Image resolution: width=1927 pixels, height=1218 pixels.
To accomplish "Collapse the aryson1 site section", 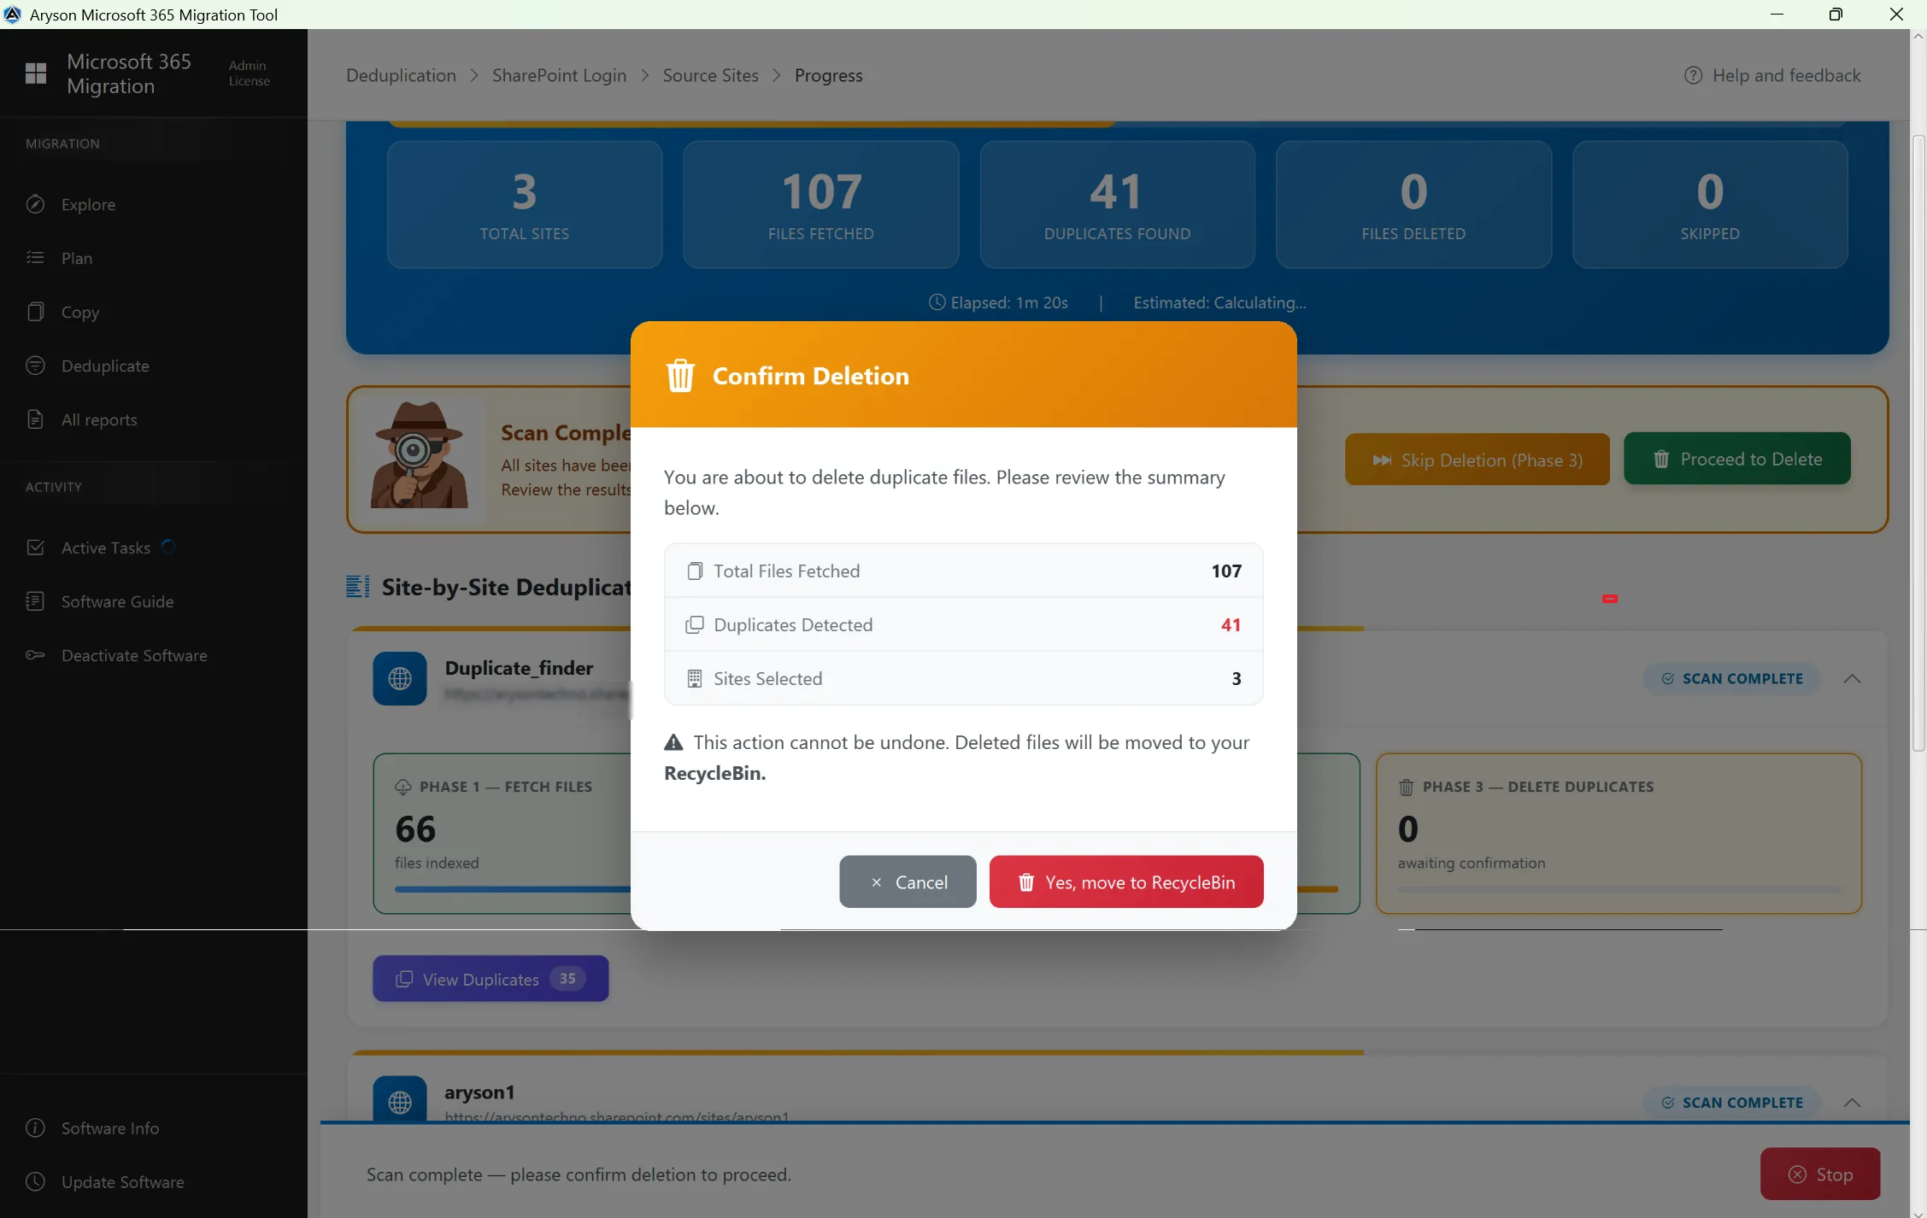I will [x=1854, y=1102].
